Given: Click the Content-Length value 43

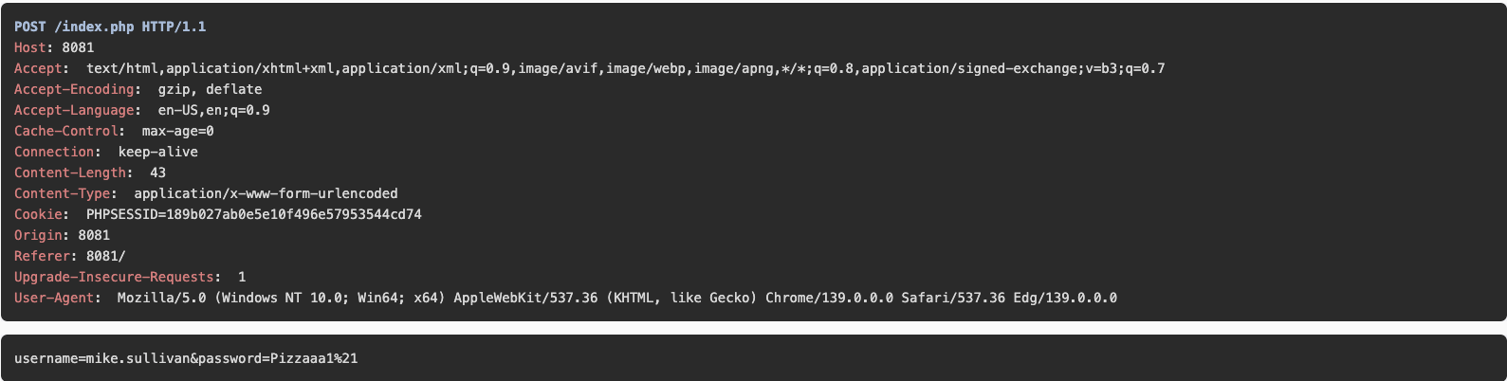Looking at the screenshot, I should pos(157,172).
